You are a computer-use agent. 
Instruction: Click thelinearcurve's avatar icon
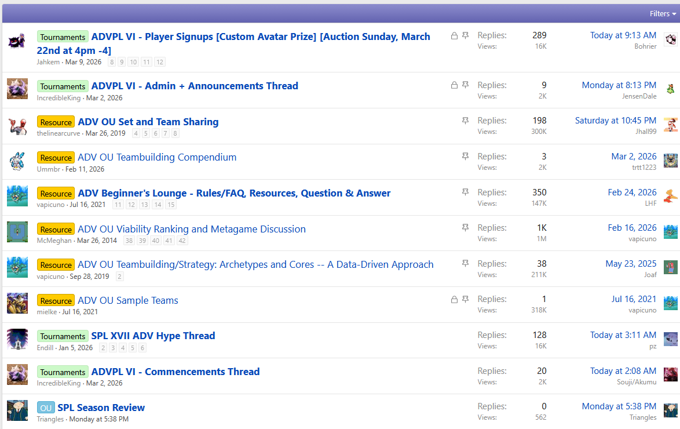[x=17, y=126]
